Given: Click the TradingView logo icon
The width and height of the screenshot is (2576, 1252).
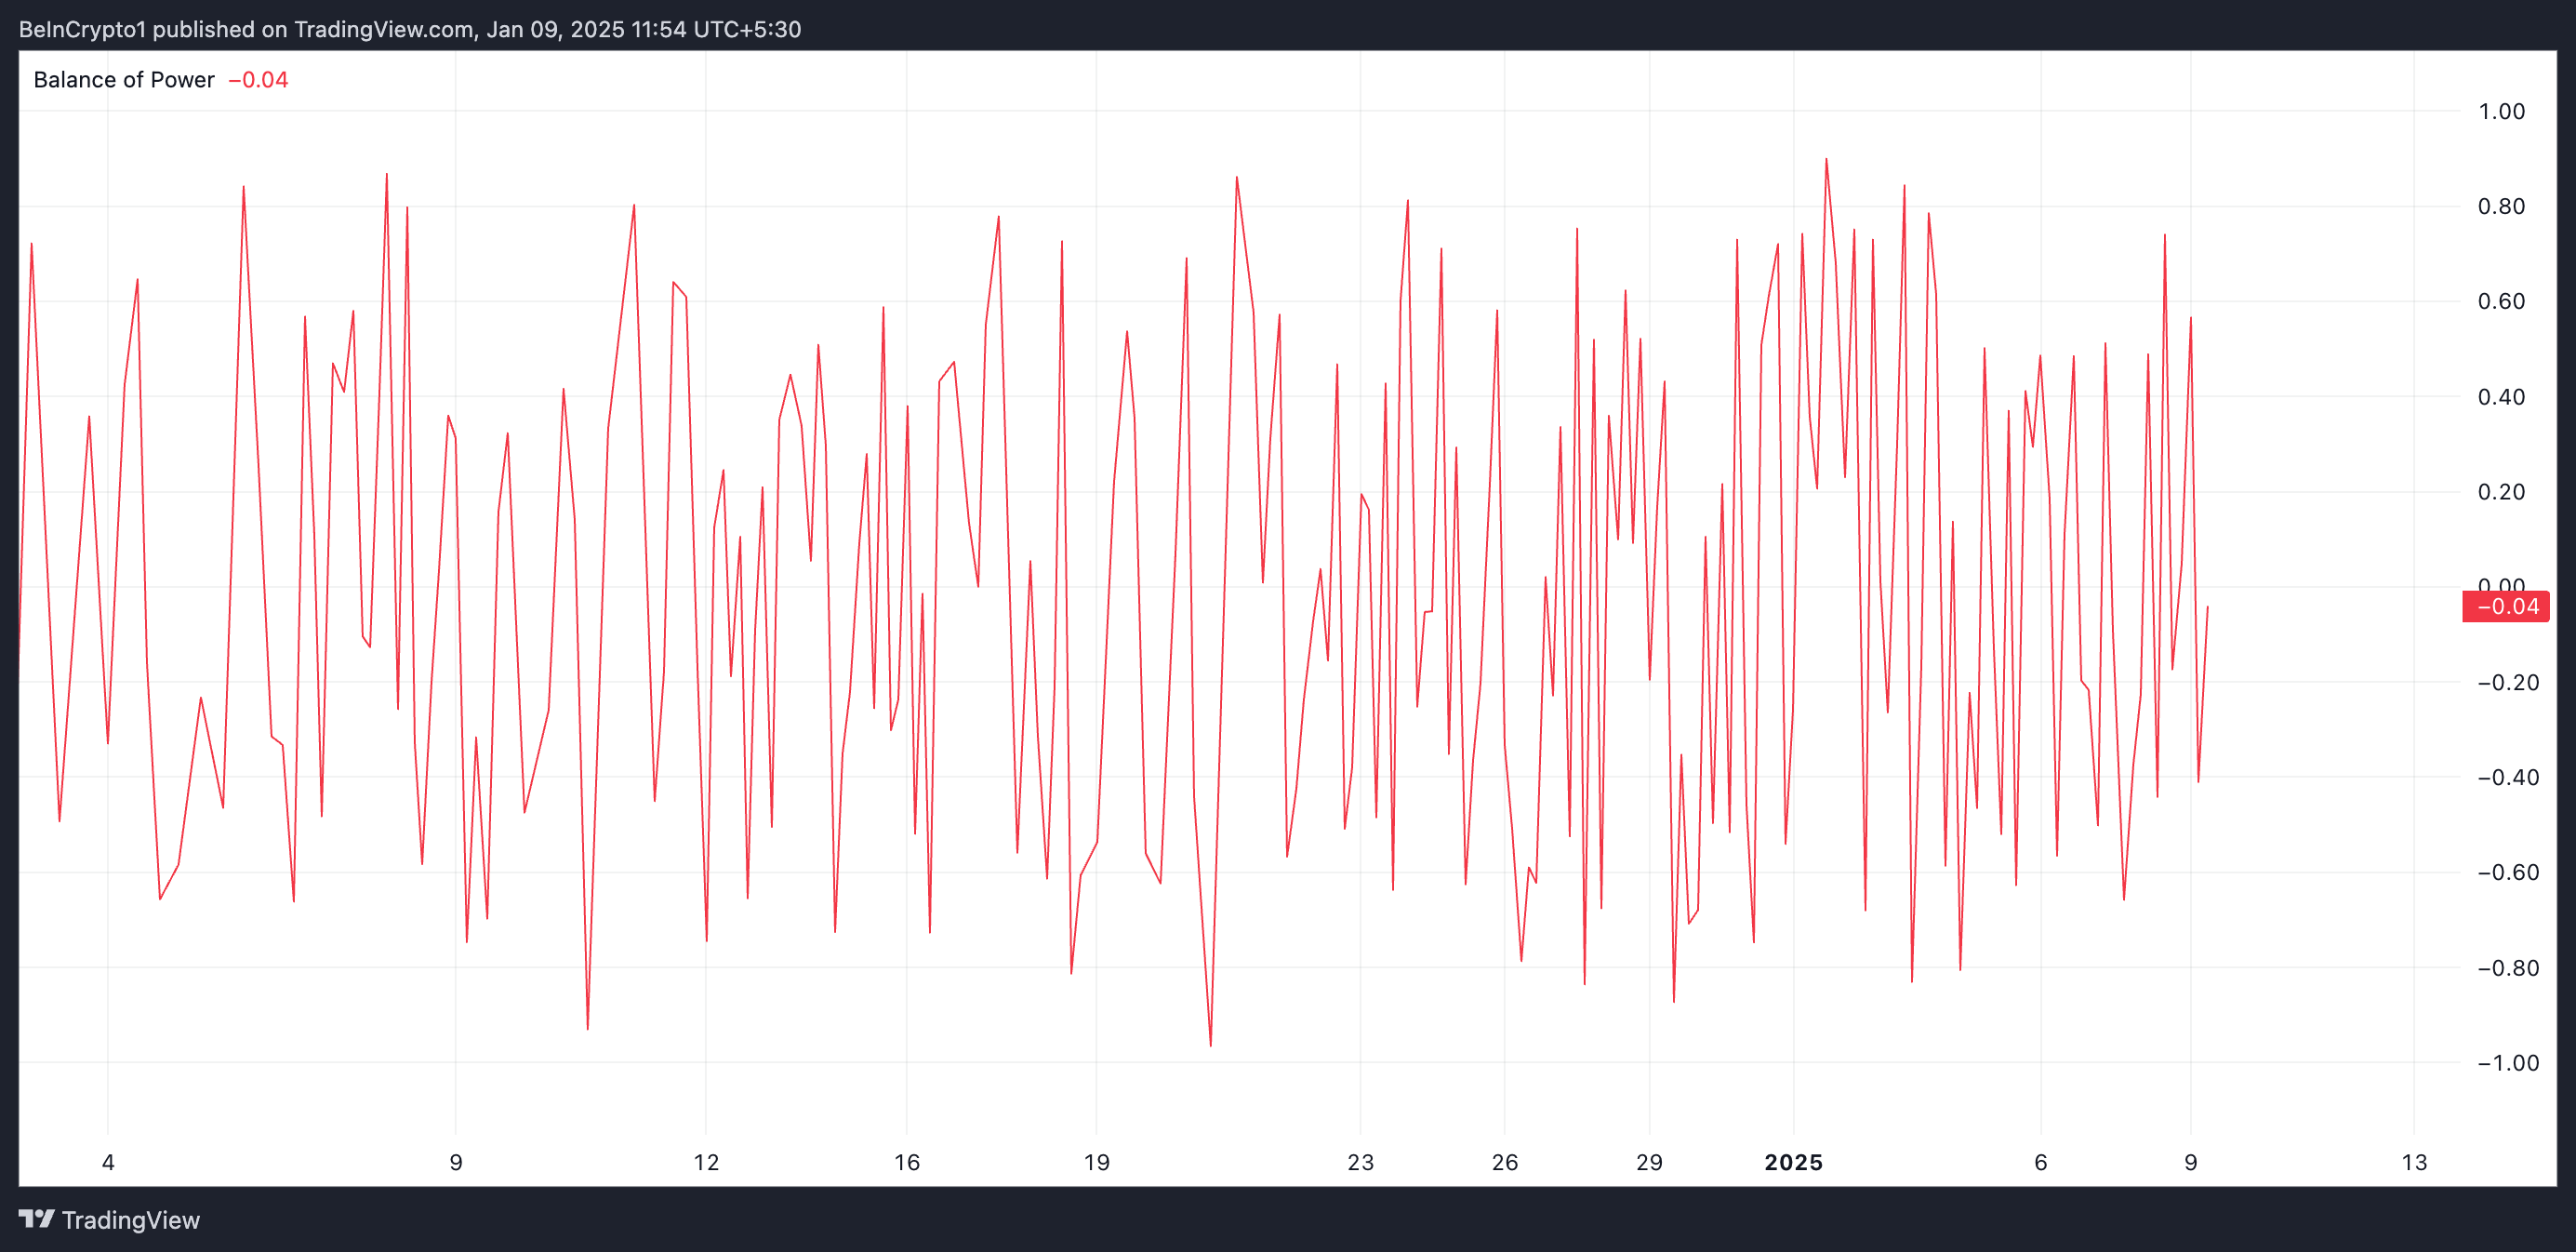Looking at the screenshot, I should (x=37, y=1219).
